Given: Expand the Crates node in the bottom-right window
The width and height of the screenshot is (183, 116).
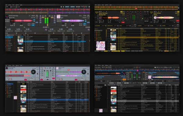Looking at the screenshot, I should coord(95,92).
